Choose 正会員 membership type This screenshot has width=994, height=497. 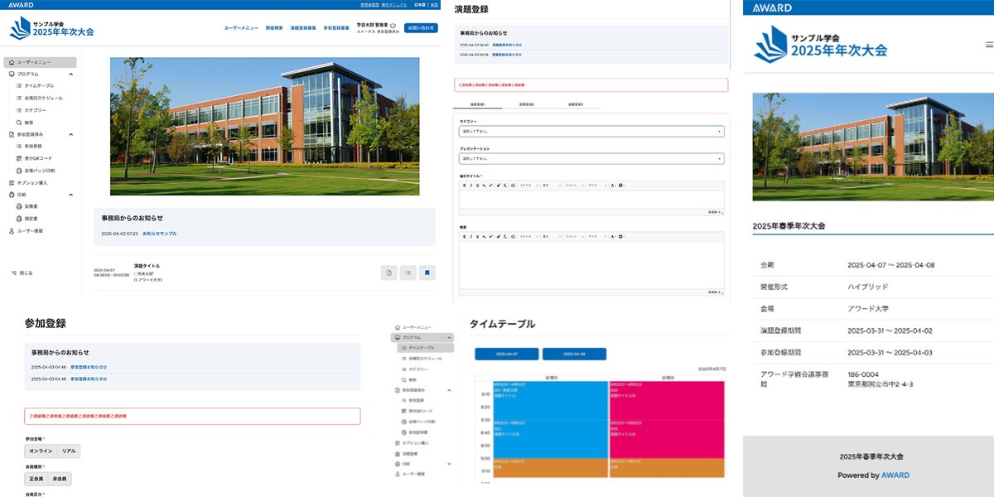click(36, 479)
